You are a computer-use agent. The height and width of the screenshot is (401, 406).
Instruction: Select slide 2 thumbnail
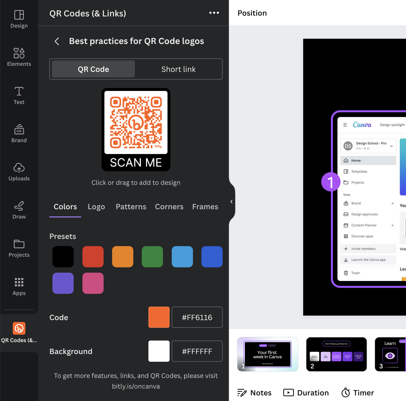point(337,354)
